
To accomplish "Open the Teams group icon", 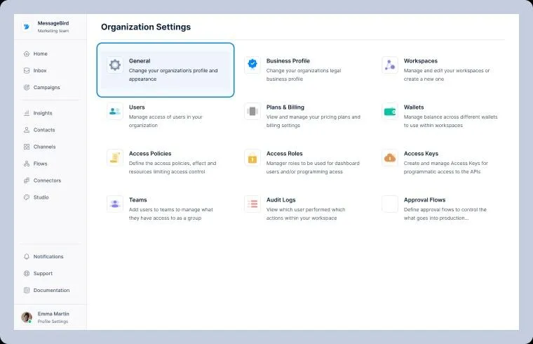I will tap(115, 204).
